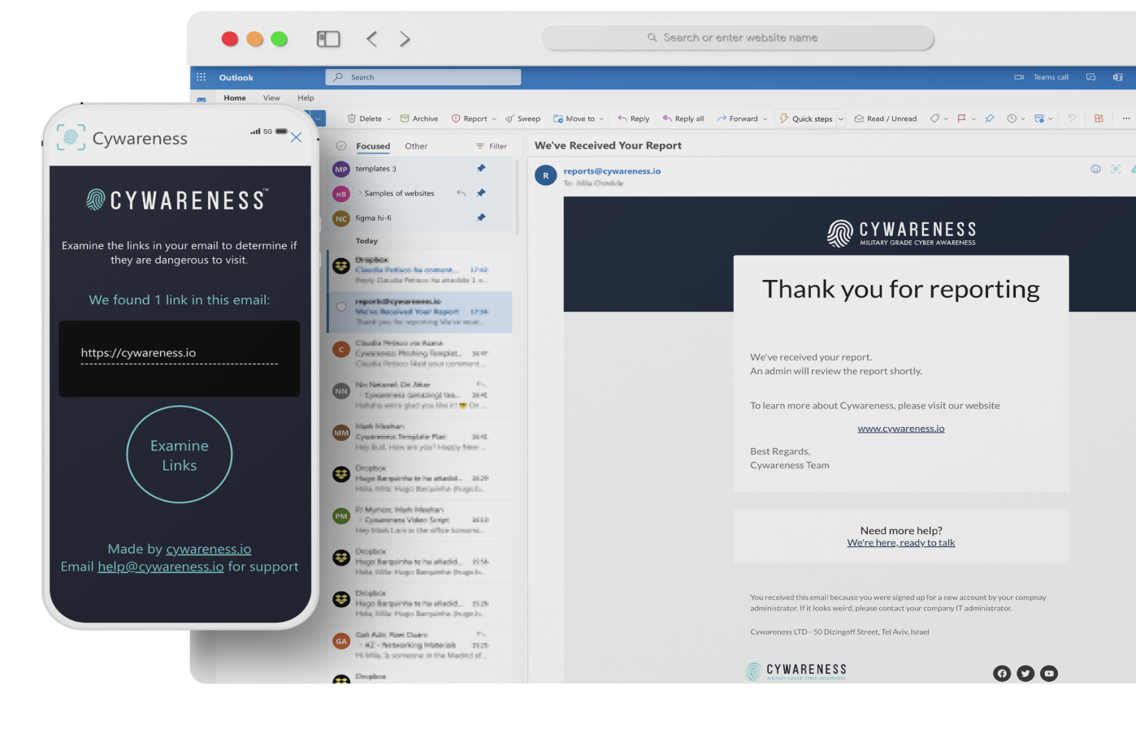Choose Reply all in toolbar
Viewport: 1136px width, 737px height.
click(683, 119)
